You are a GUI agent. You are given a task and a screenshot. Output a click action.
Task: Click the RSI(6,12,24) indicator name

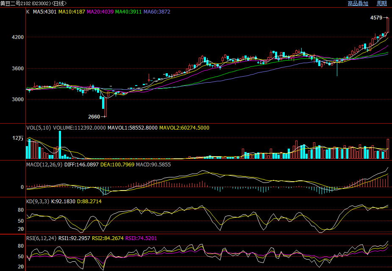42,238
